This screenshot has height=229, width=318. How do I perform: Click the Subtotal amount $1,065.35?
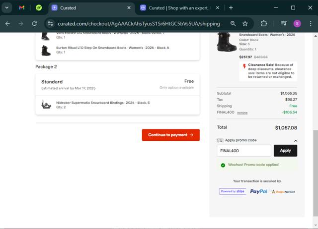click(x=289, y=93)
